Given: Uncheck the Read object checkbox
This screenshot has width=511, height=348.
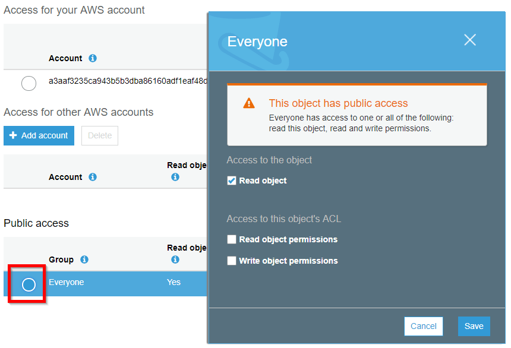Looking at the screenshot, I should pyautogui.click(x=232, y=181).
